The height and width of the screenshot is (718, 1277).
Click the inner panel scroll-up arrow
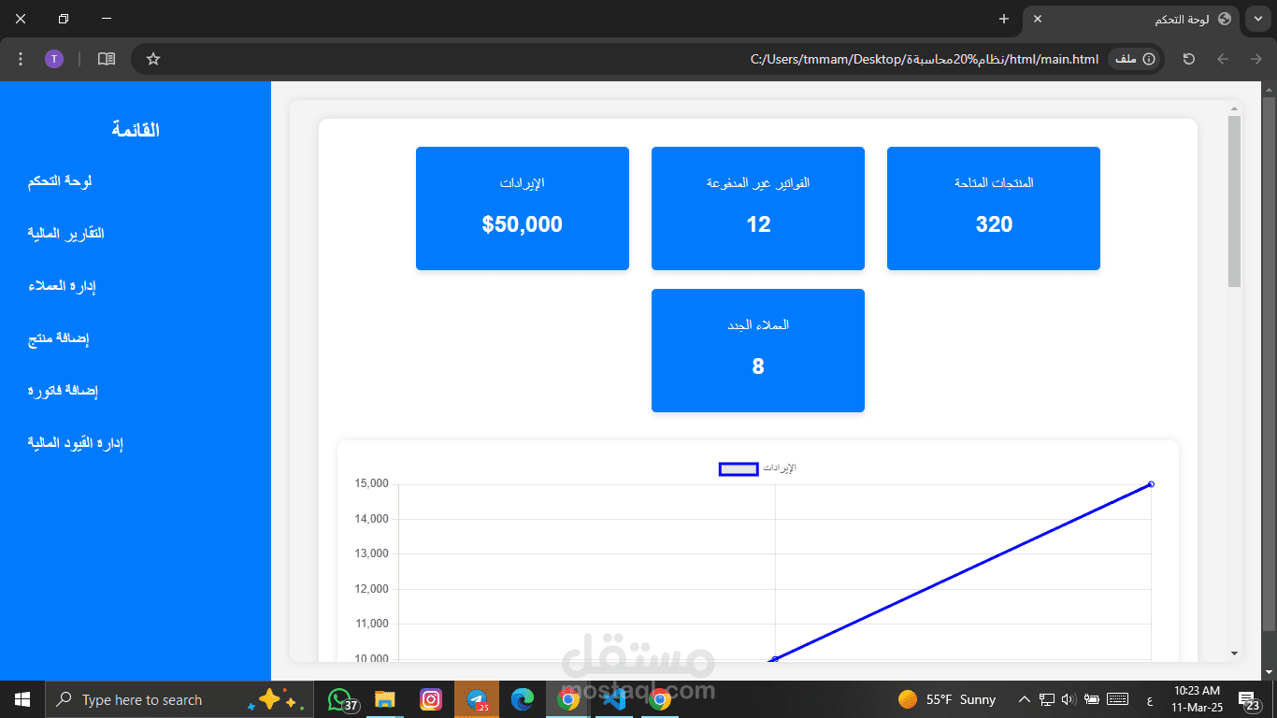pos(1234,108)
